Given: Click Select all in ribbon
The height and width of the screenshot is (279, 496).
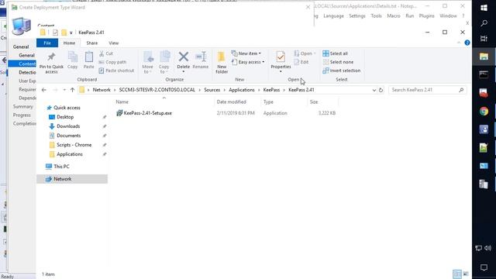Looking at the screenshot, I should pos(335,53).
